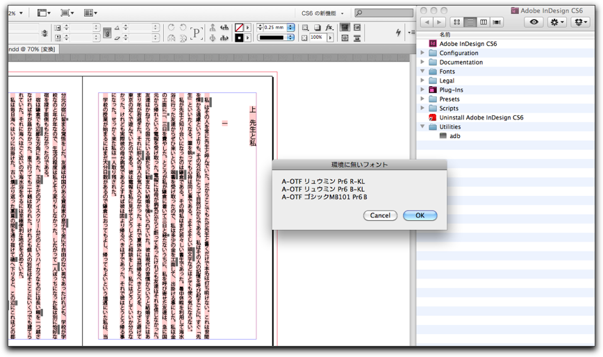
Task: Expand the Configuration folder
Action: tap(422, 53)
